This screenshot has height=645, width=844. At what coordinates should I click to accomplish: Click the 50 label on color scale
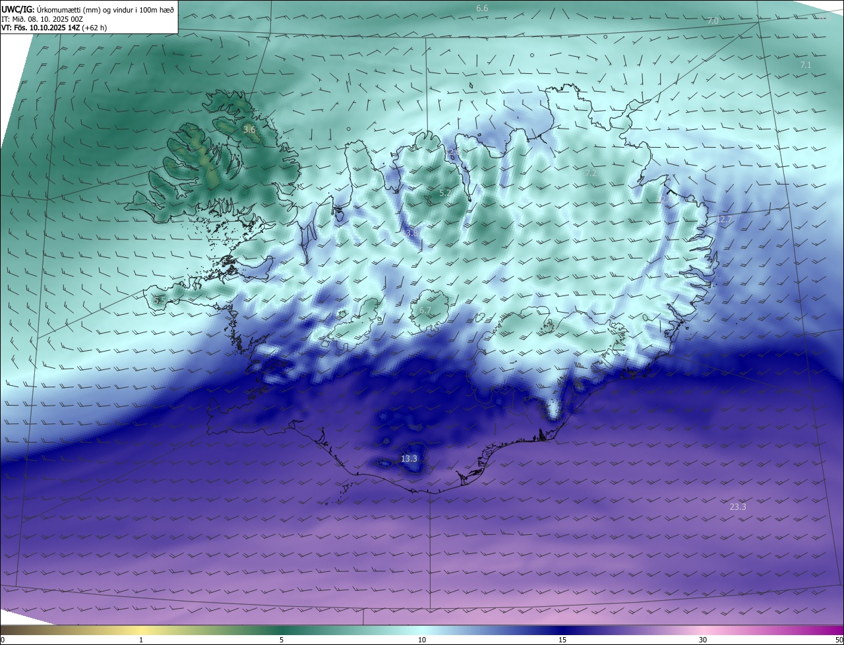click(839, 640)
